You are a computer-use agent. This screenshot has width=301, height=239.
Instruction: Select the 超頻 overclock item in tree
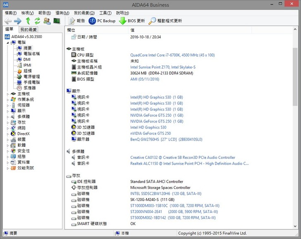click(28, 71)
